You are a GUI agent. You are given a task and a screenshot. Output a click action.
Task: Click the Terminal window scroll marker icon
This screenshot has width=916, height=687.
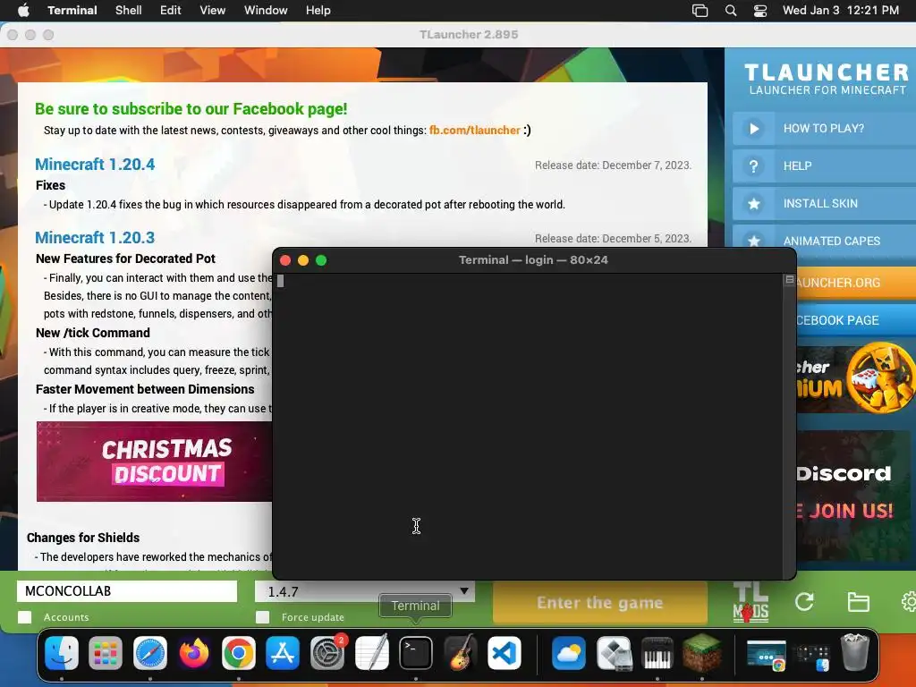point(790,280)
